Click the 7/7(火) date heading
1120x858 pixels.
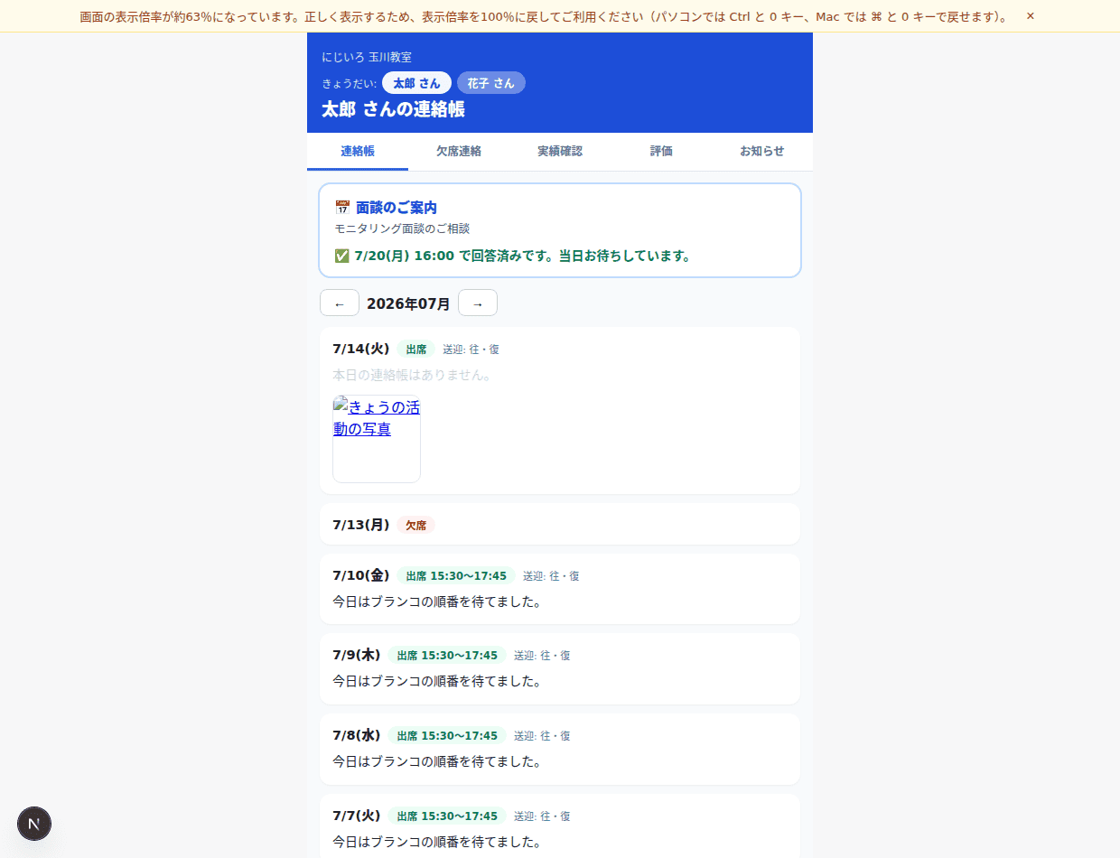pos(357,816)
